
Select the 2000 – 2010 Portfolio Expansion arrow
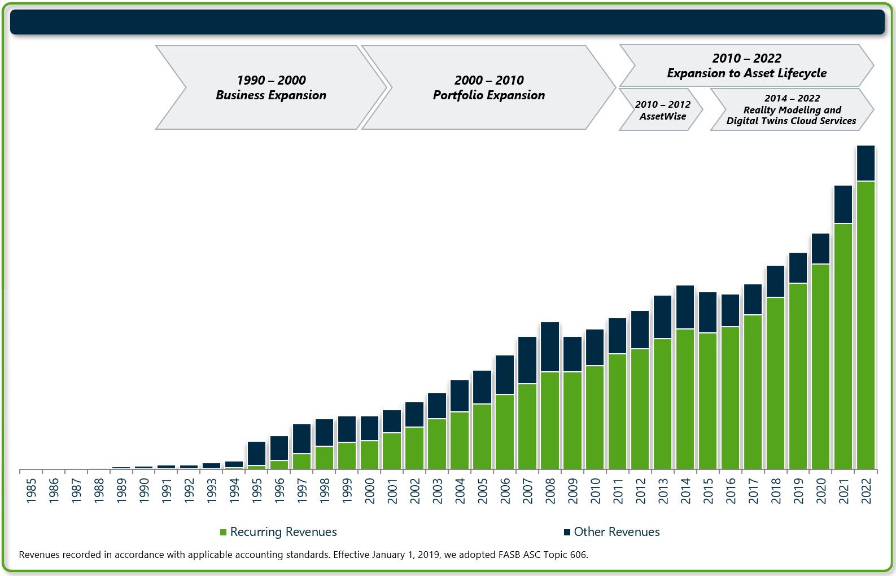(x=488, y=87)
